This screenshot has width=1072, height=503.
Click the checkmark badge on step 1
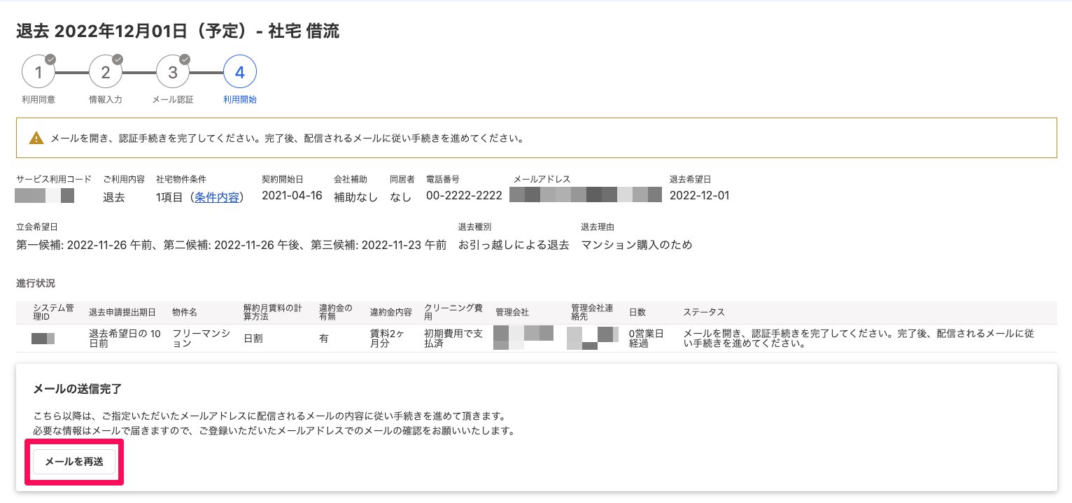[51, 59]
